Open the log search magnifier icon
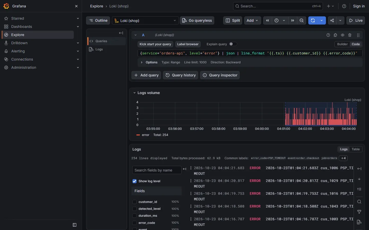This screenshot has width=369, height=230. click(359, 202)
